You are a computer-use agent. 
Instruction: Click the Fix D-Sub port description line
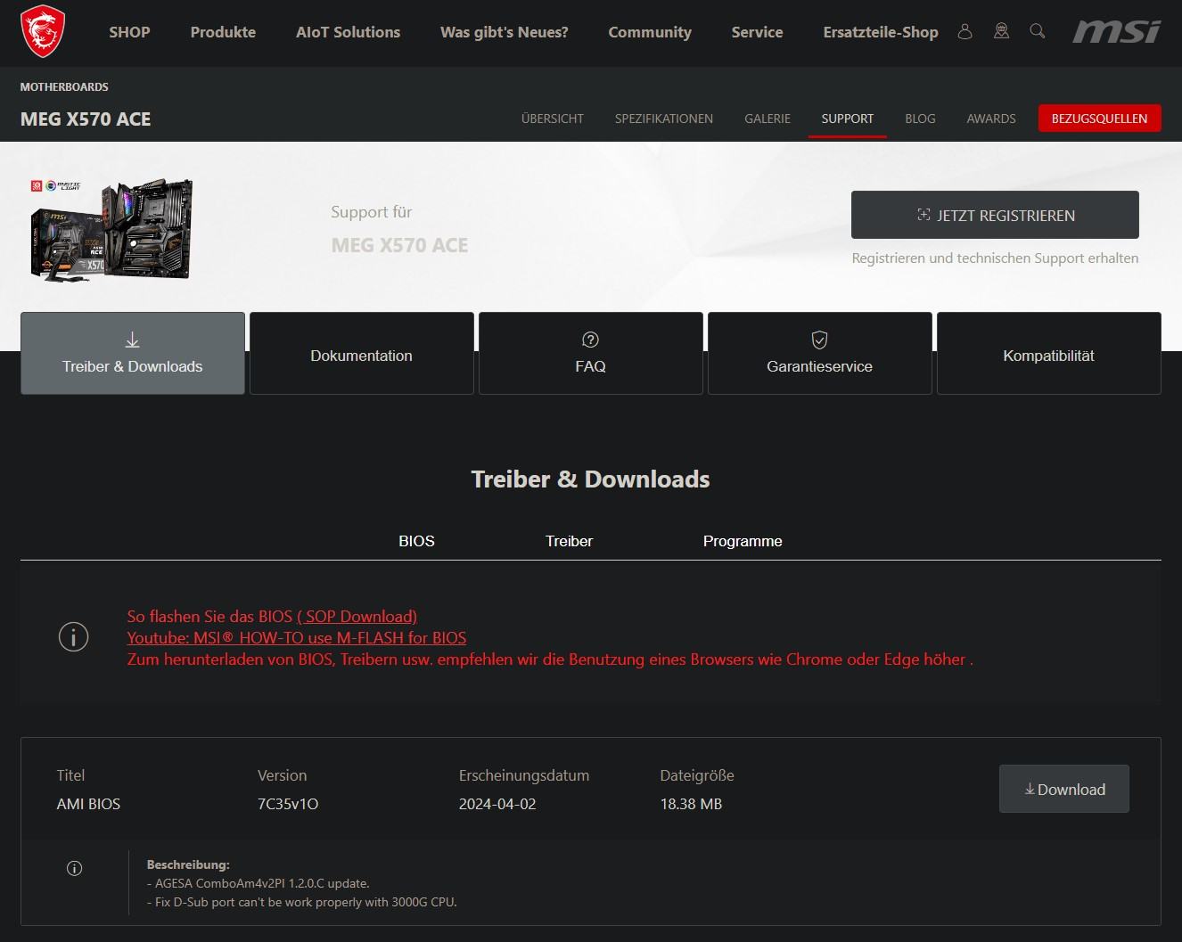[x=301, y=902]
